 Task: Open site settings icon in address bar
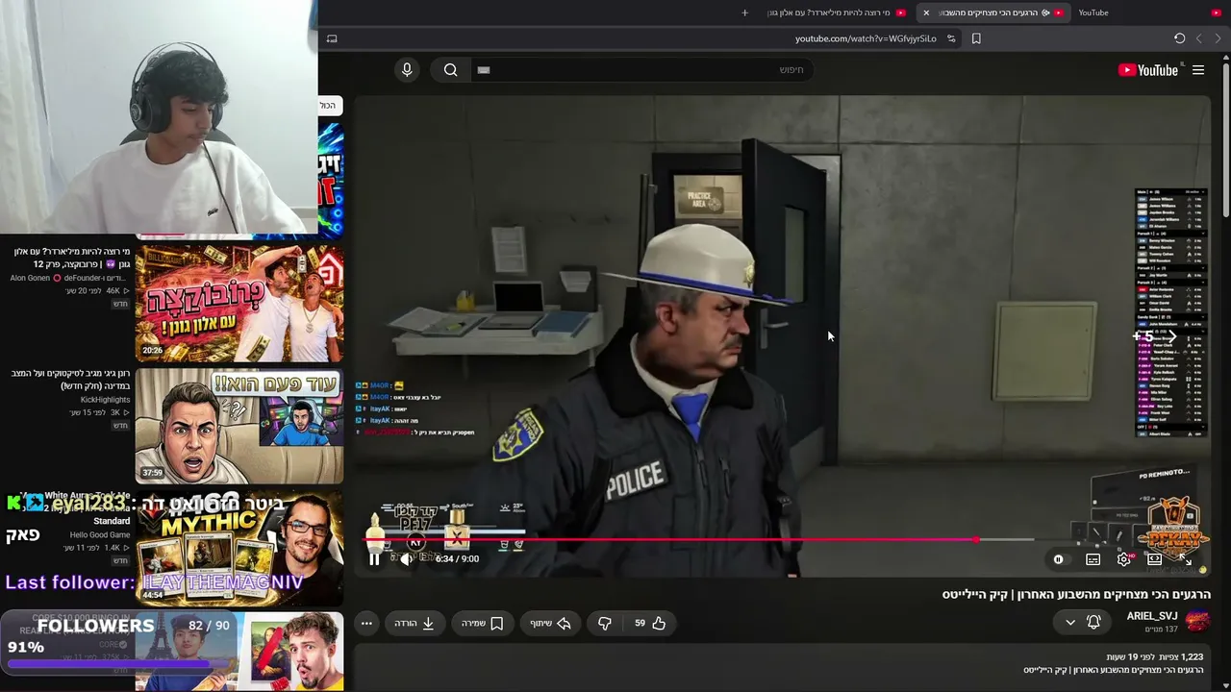pos(951,38)
